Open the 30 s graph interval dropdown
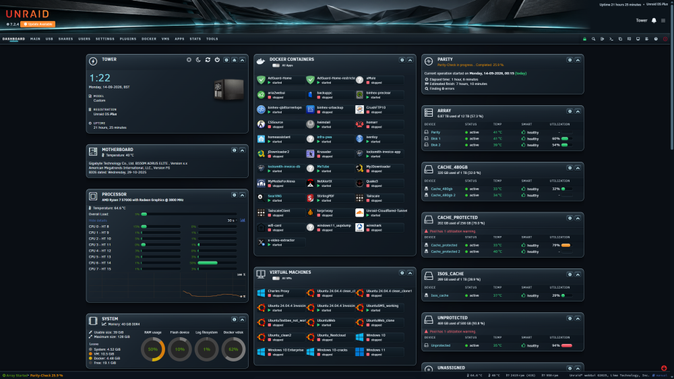 point(232,221)
